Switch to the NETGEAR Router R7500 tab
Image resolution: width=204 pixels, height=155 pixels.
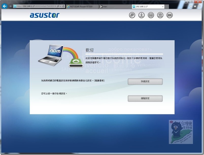82,7
